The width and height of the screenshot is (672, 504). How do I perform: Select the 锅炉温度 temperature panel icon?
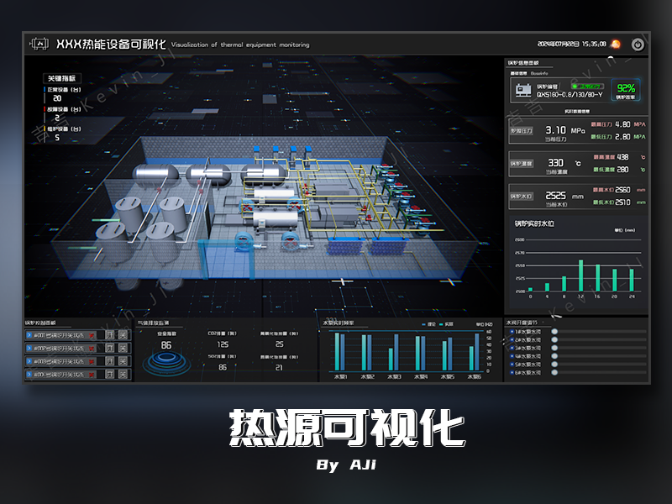click(522, 163)
